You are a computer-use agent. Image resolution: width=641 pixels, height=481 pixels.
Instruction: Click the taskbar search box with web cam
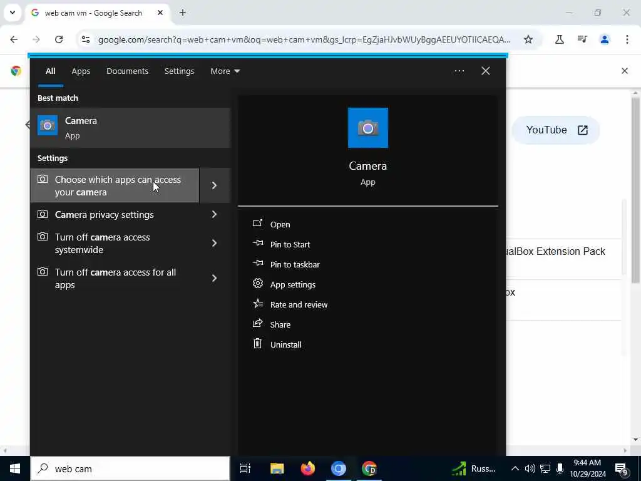click(130, 468)
